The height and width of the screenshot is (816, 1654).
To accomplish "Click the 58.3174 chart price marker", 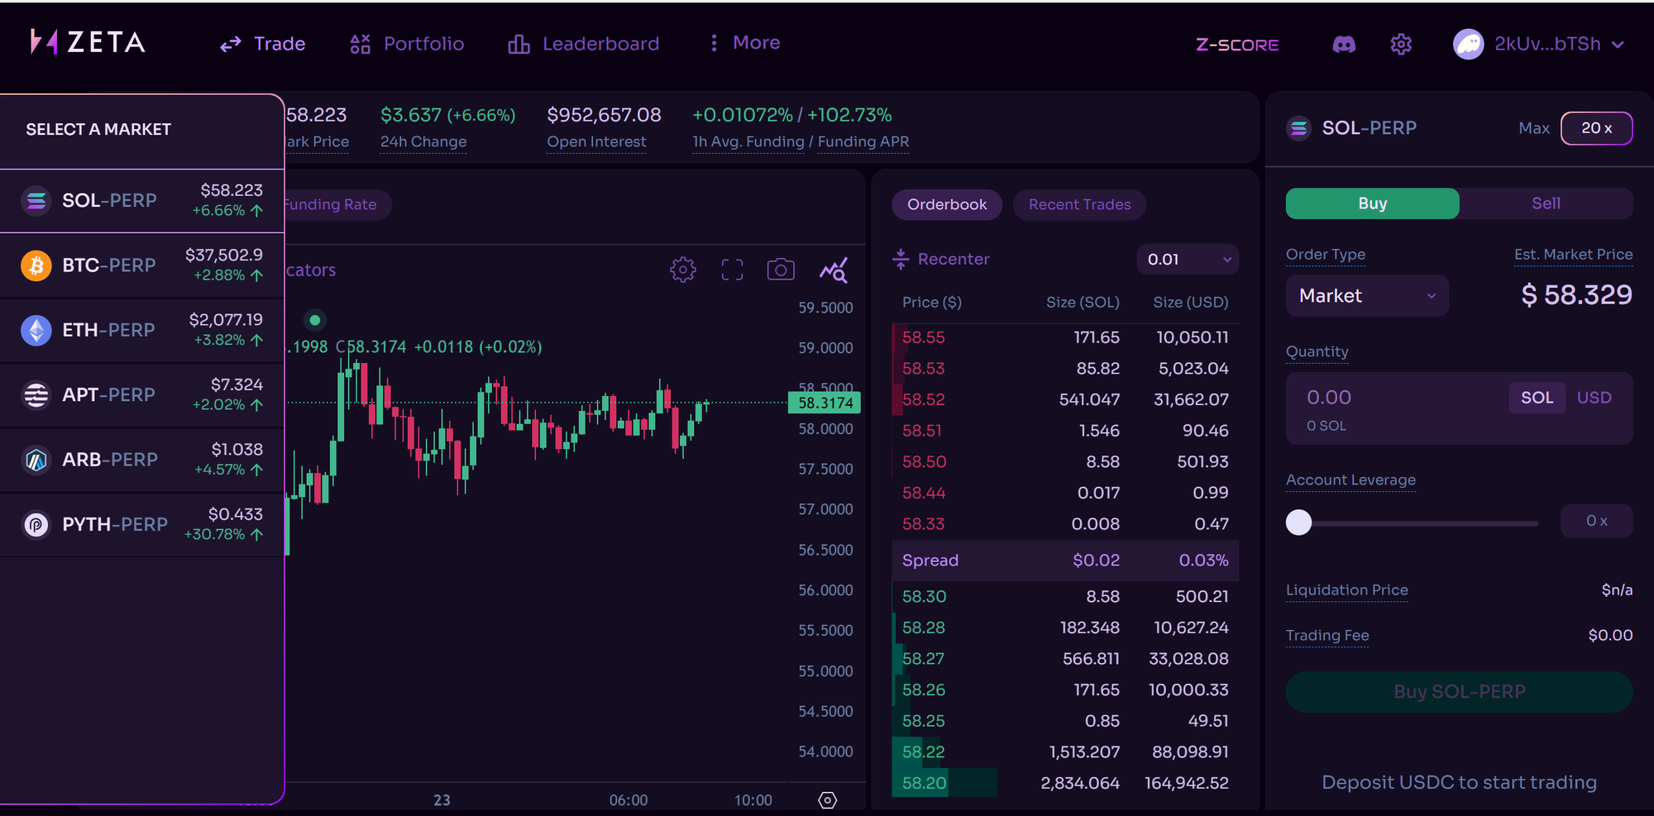I will (x=825, y=403).
